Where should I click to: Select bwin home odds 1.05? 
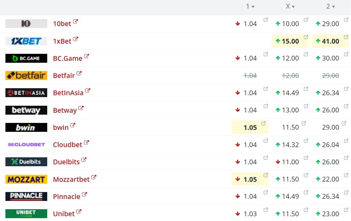click(250, 127)
